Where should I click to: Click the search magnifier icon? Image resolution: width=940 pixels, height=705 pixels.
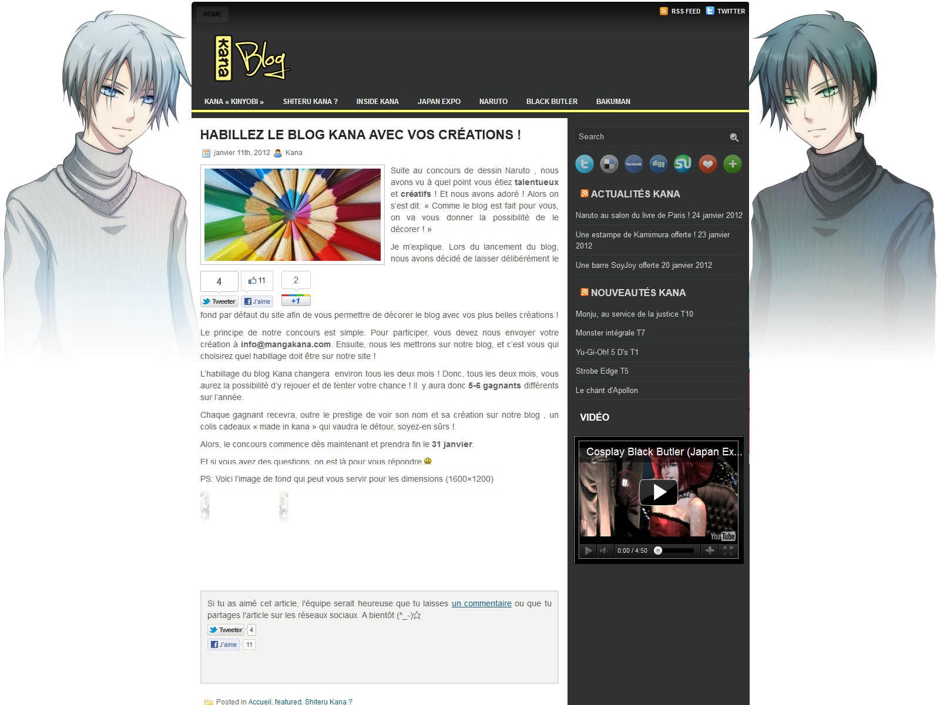pyautogui.click(x=734, y=137)
